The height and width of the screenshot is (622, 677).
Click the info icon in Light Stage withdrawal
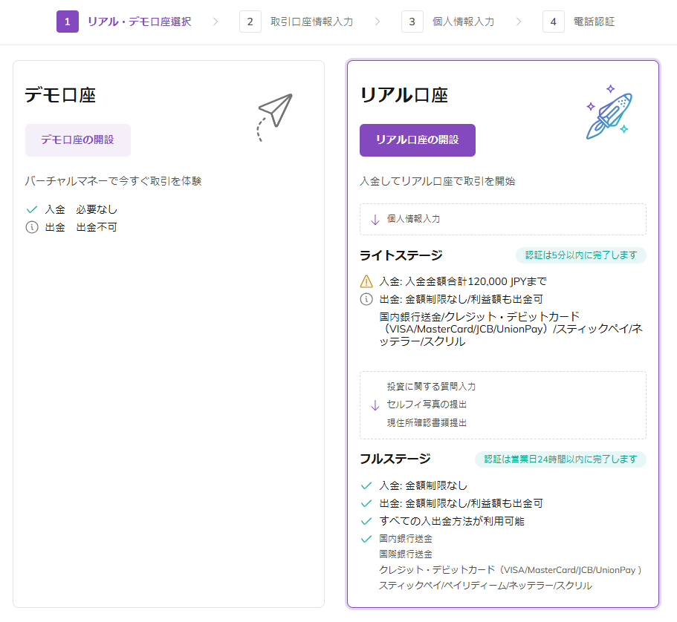366,299
